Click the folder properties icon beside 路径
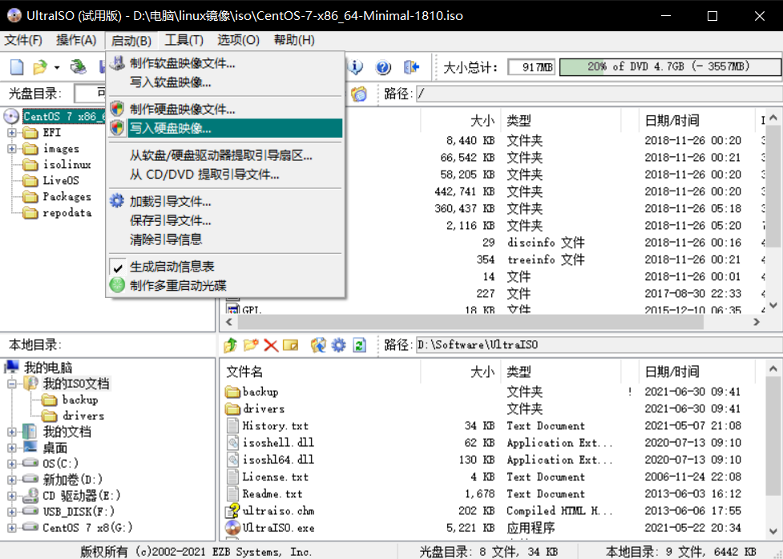Image resolution: width=783 pixels, height=559 pixels. tap(358, 94)
